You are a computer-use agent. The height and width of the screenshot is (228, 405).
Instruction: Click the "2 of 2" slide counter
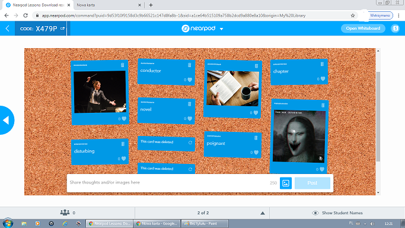click(203, 213)
